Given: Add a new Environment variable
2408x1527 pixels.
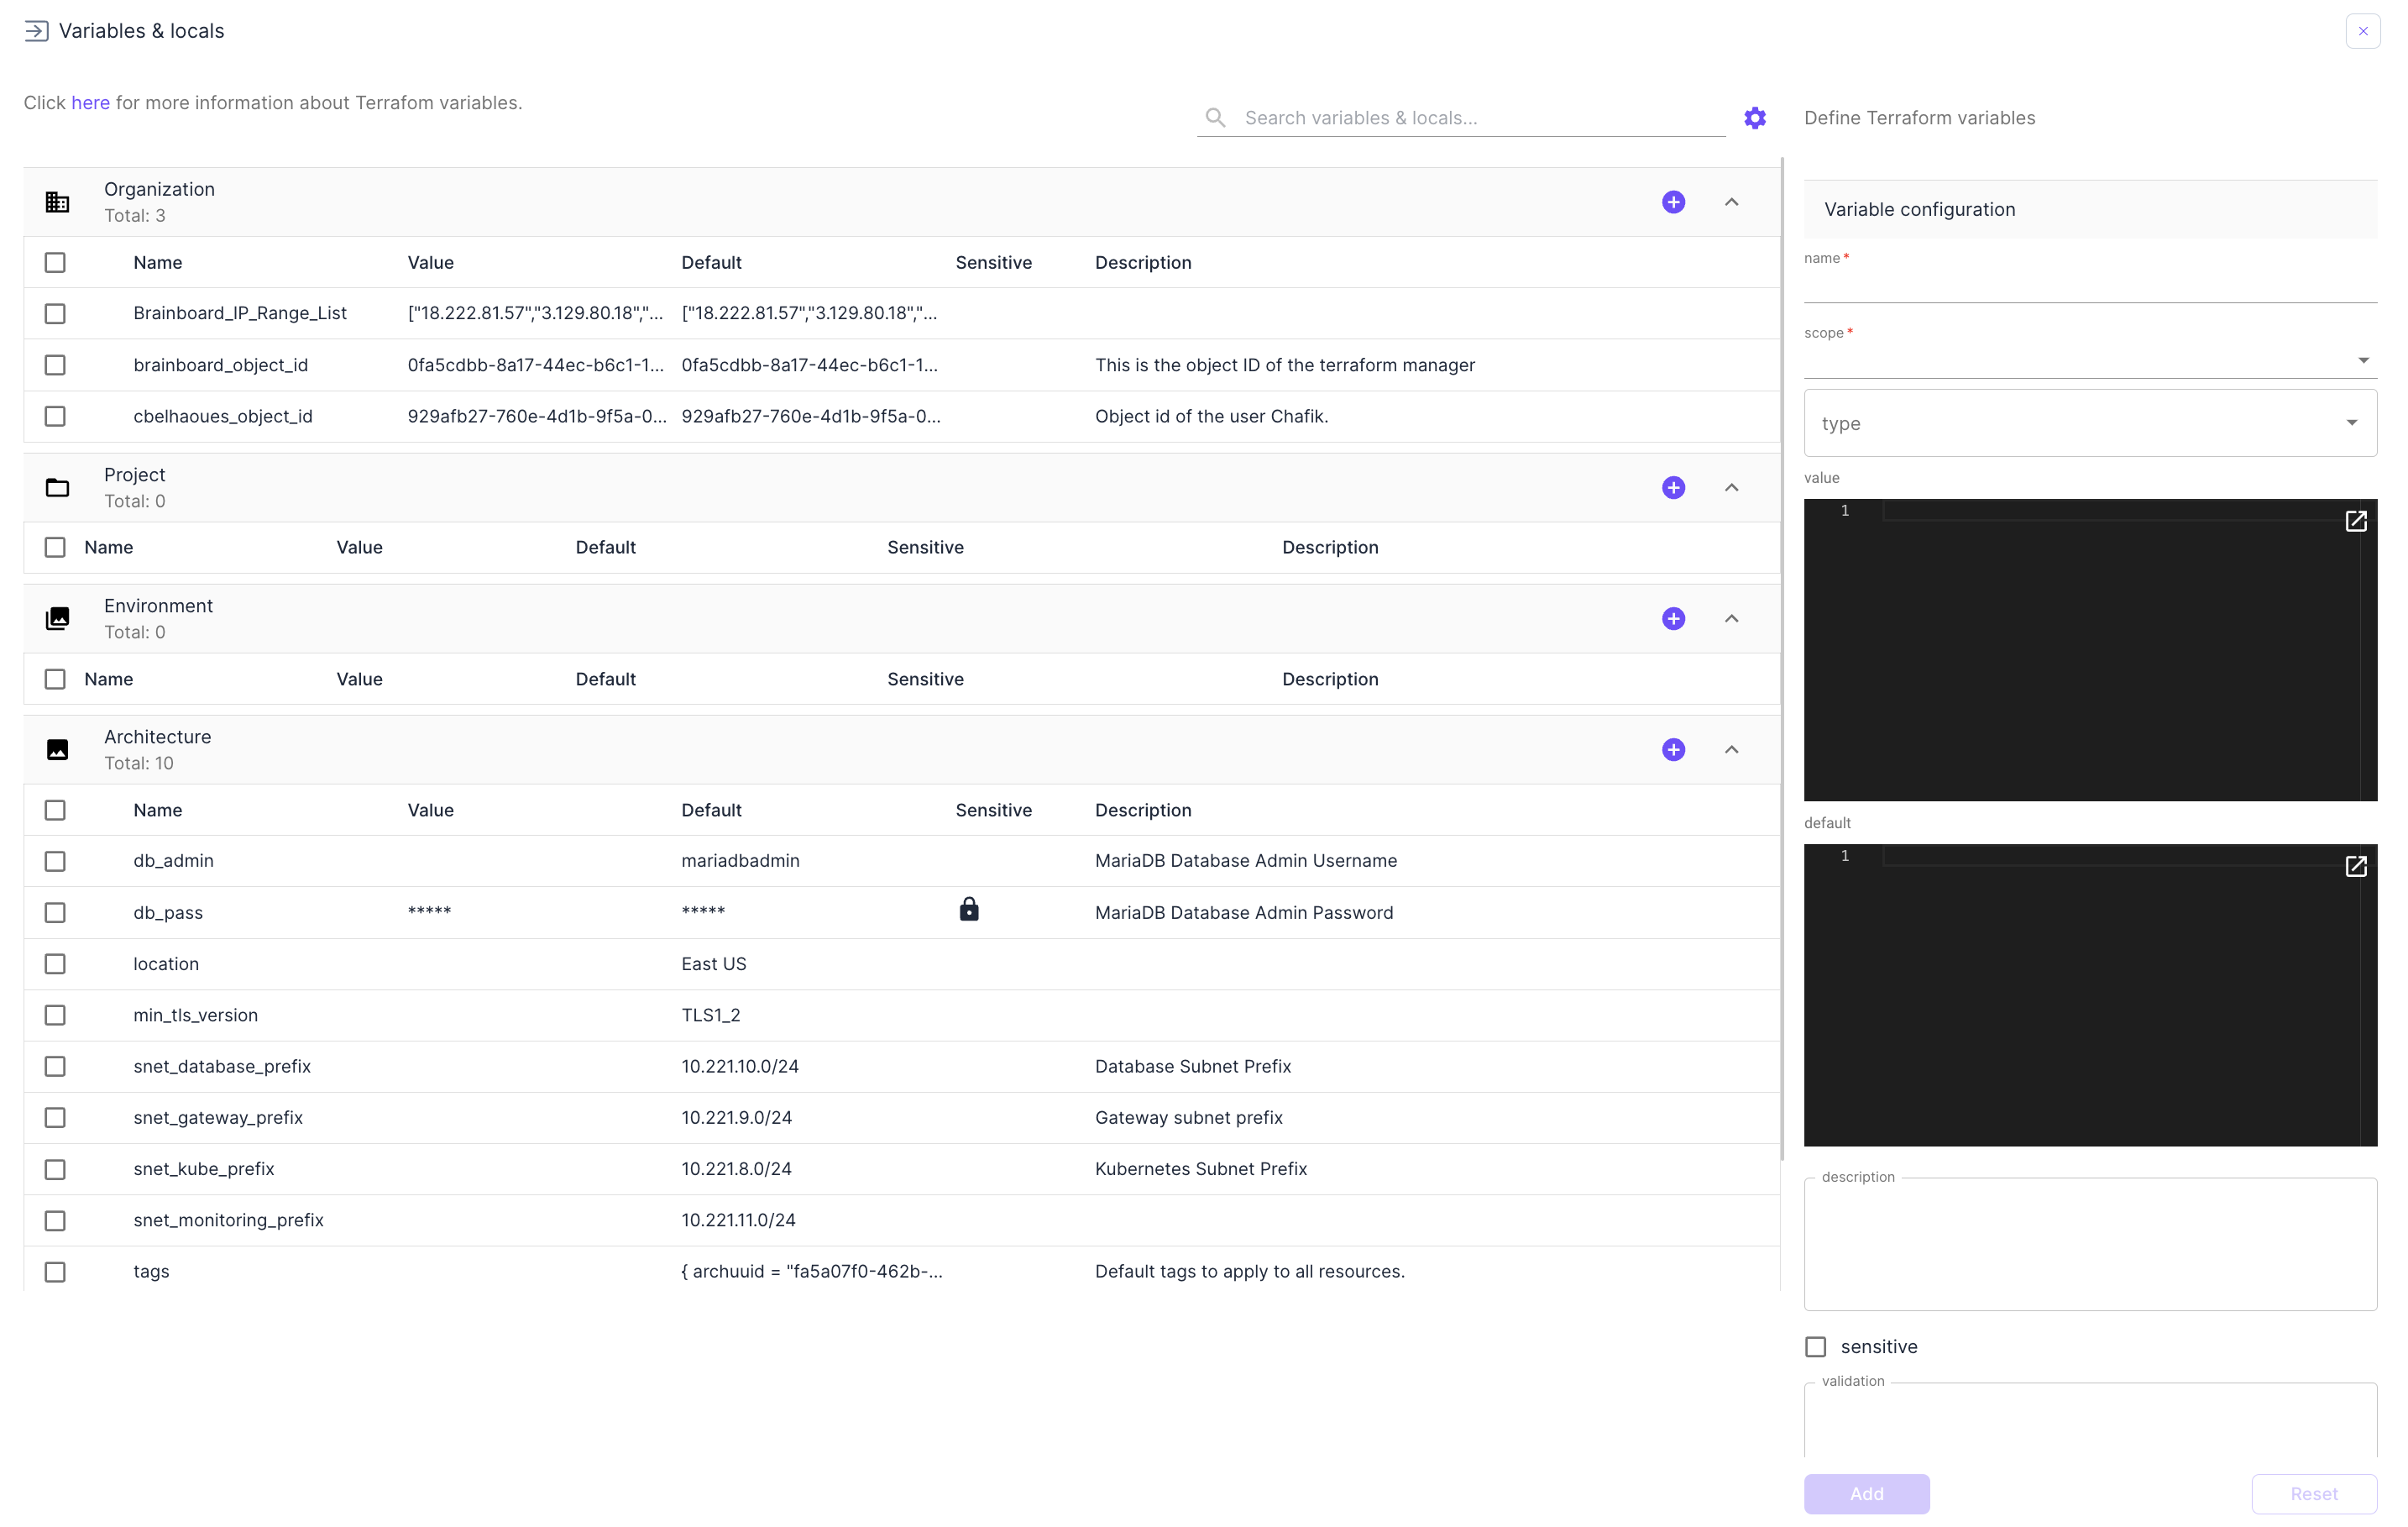Looking at the screenshot, I should click(1673, 618).
